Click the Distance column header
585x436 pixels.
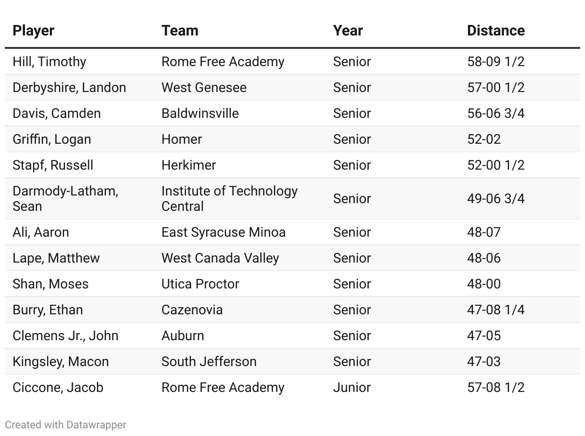tap(495, 31)
